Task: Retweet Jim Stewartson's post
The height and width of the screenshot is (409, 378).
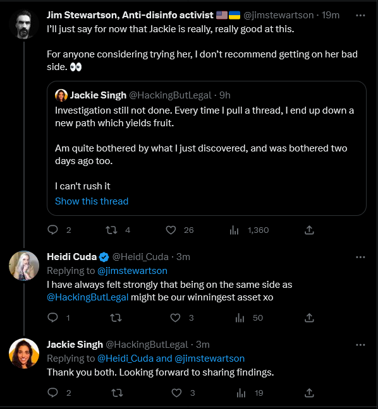Action: (x=111, y=230)
